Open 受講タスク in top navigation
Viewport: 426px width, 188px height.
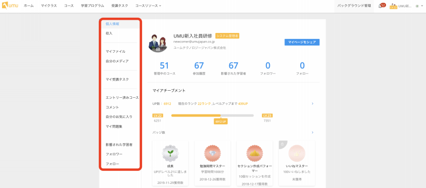click(x=120, y=6)
